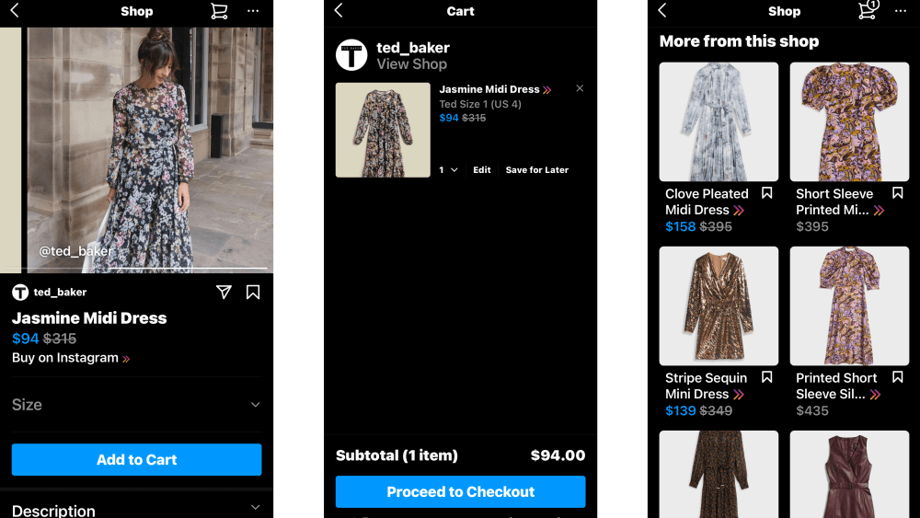920x518 pixels.
Task: Open the empty cart icon on the product screen
Action: tap(219, 10)
